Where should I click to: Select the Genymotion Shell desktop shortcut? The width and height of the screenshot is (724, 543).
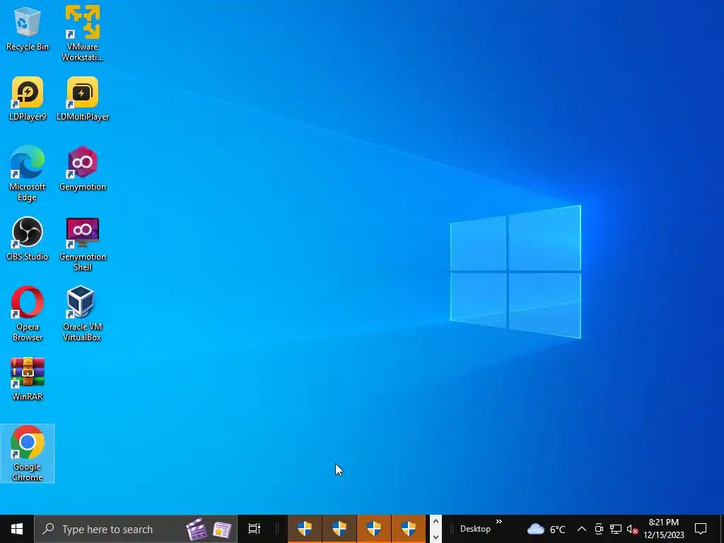[x=83, y=244]
